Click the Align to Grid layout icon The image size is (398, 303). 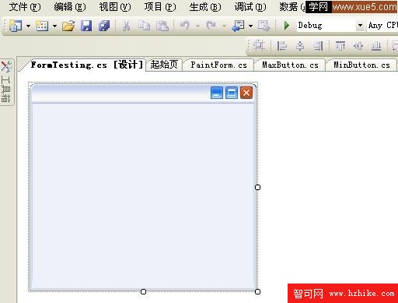(x=259, y=46)
